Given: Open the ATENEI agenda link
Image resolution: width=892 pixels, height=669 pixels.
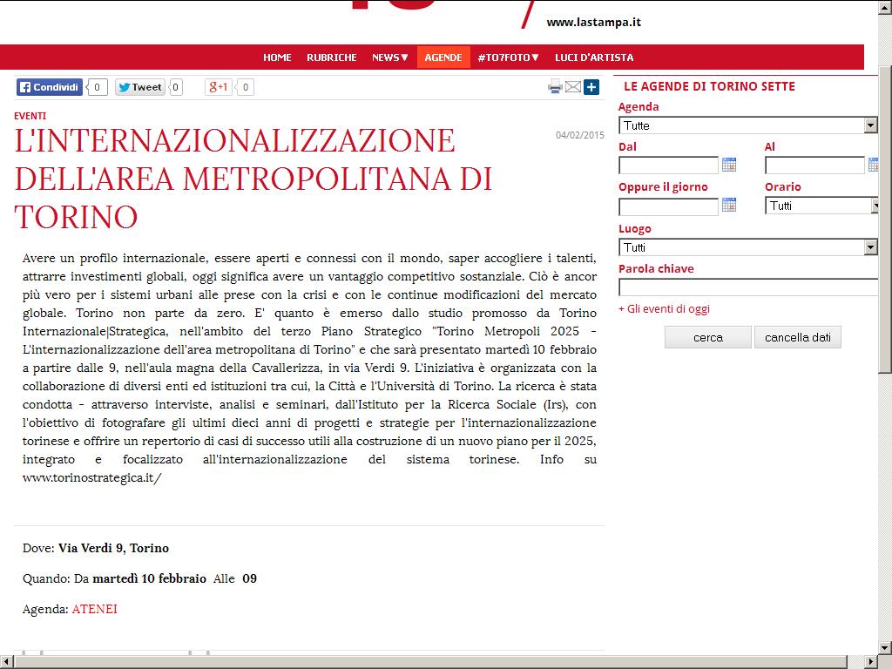Looking at the screenshot, I should (x=94, y=609).
